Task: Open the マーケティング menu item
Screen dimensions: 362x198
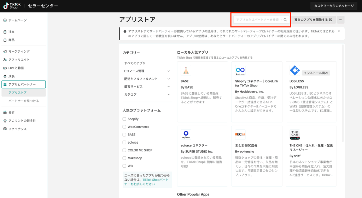Action: pos(24,52)
